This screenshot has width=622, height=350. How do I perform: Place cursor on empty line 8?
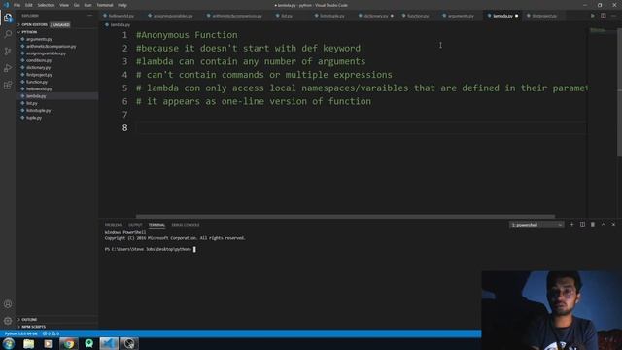(361, 127)
